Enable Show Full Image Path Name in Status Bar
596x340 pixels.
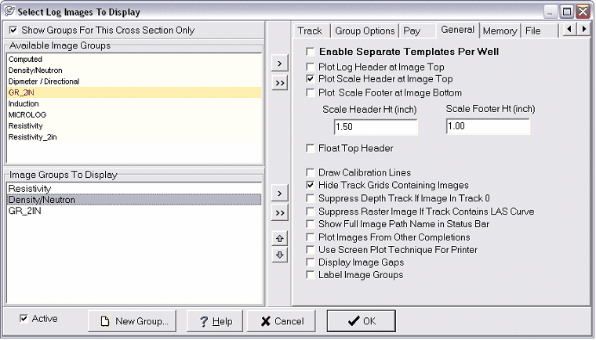point(311,224)
